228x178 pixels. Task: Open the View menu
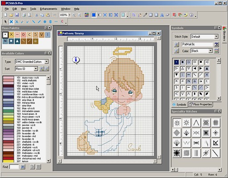coord(24,9)
